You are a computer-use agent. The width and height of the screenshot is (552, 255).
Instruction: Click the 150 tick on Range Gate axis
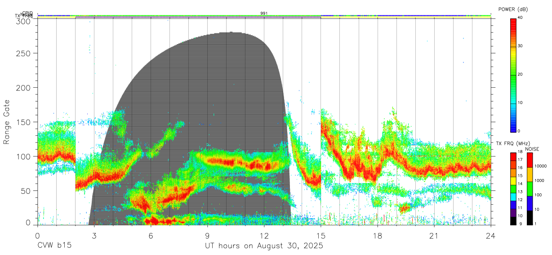24,122
